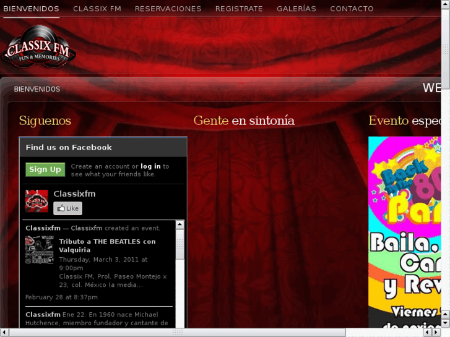The image size is (450, 337).
Task: Click the Facebook feed scroll-up arrow
Action: coord(180,224)
